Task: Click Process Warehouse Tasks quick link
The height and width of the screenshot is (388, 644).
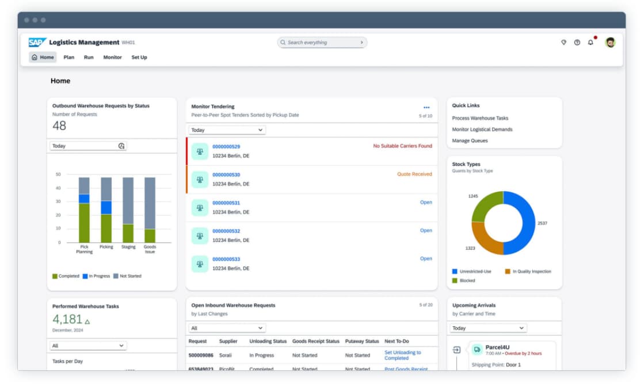Action: (x=480, y=118)
